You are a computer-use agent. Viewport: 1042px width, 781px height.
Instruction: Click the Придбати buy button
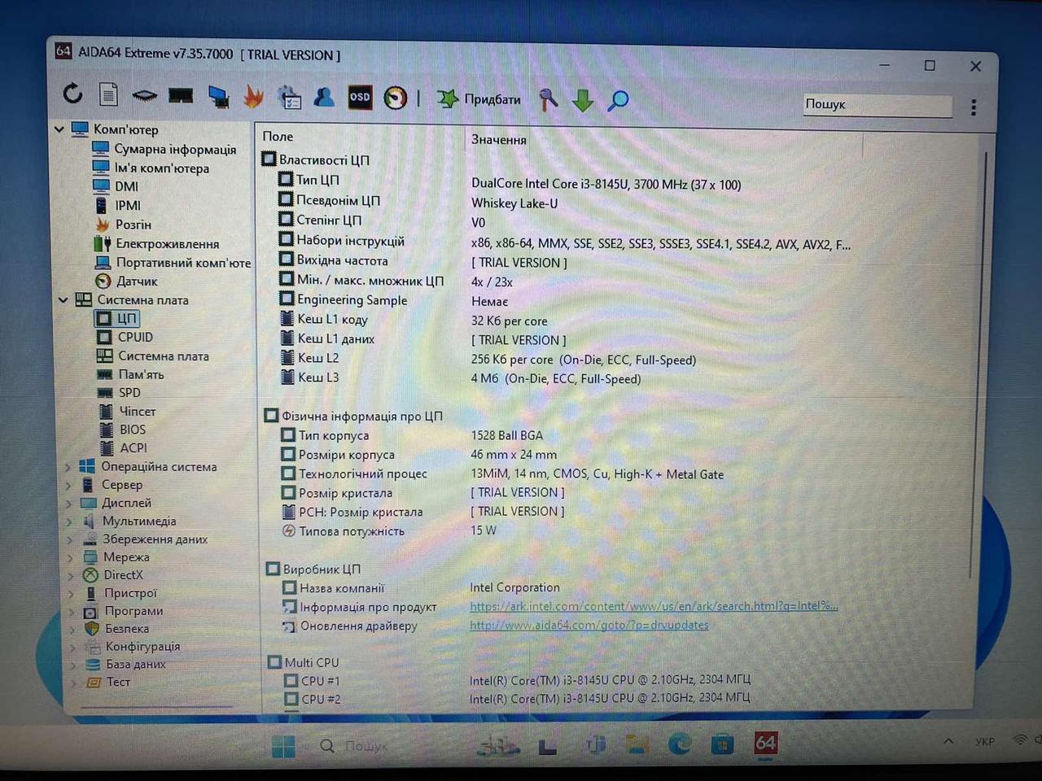click(479, 99)
